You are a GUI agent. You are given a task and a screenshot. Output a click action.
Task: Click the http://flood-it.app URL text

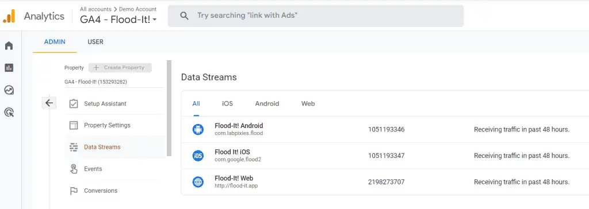[x=236, y=185]
